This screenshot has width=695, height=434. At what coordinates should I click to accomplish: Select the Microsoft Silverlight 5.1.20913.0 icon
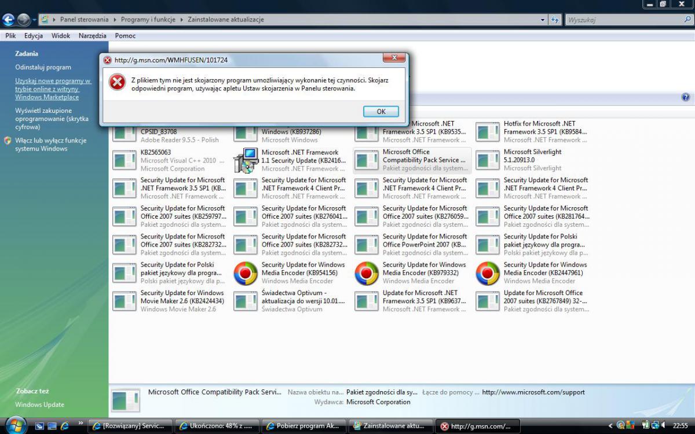[x=487, y=160]
